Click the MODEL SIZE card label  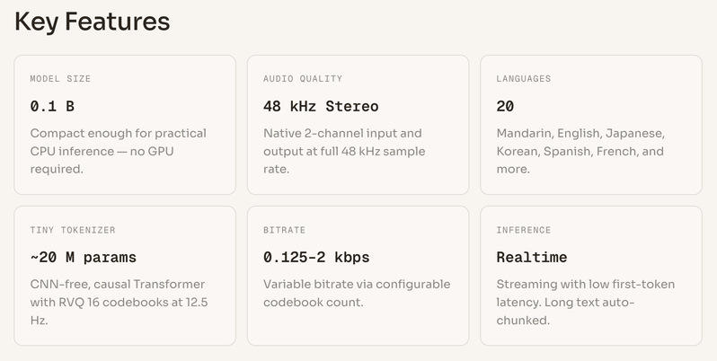(60, 79)
